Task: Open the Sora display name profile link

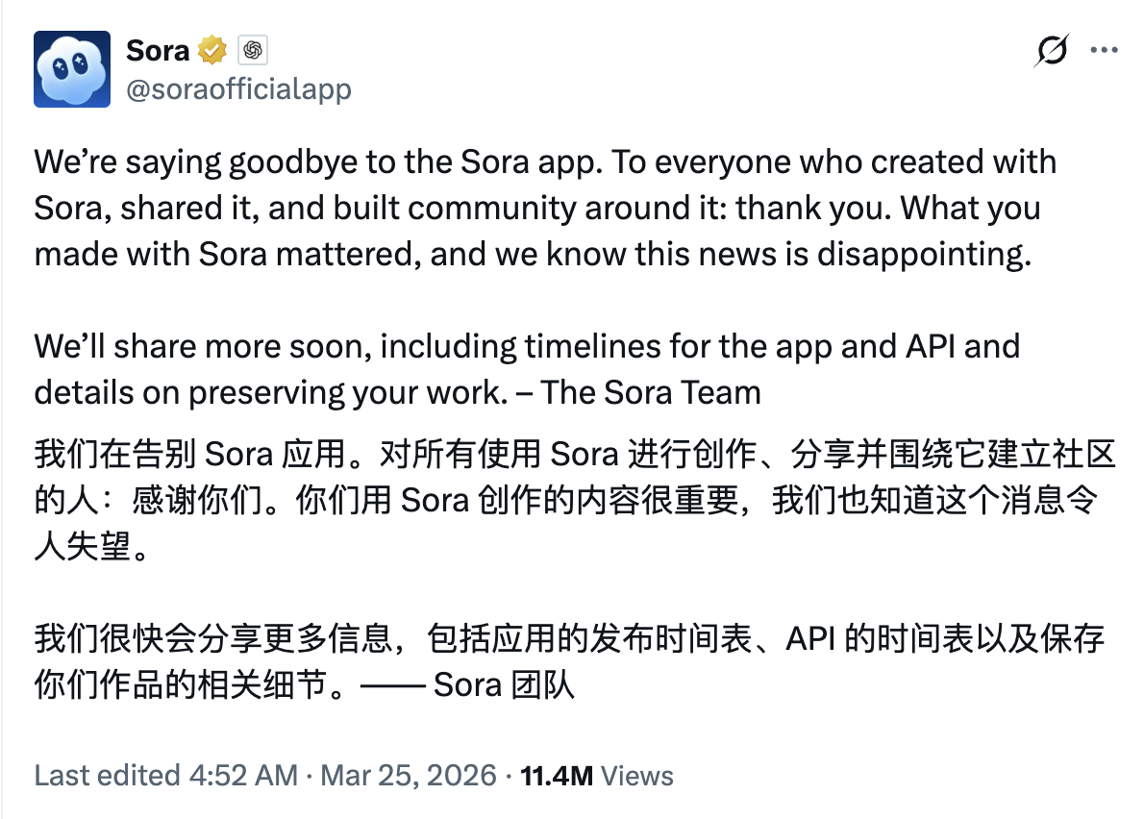Action: point(158,50)
